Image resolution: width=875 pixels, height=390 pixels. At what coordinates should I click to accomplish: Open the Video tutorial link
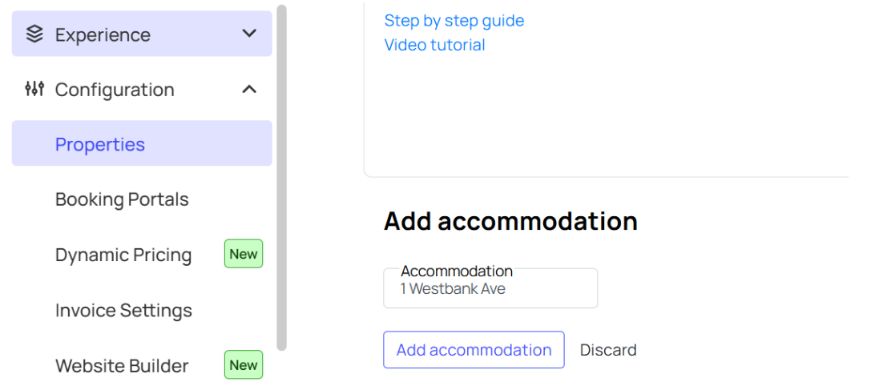click(x=435, y=45)
